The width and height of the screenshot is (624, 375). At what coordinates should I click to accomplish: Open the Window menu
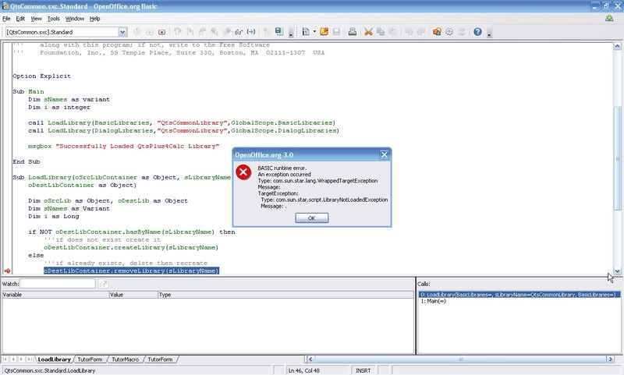pyautogui.click(x=75, y=18)
